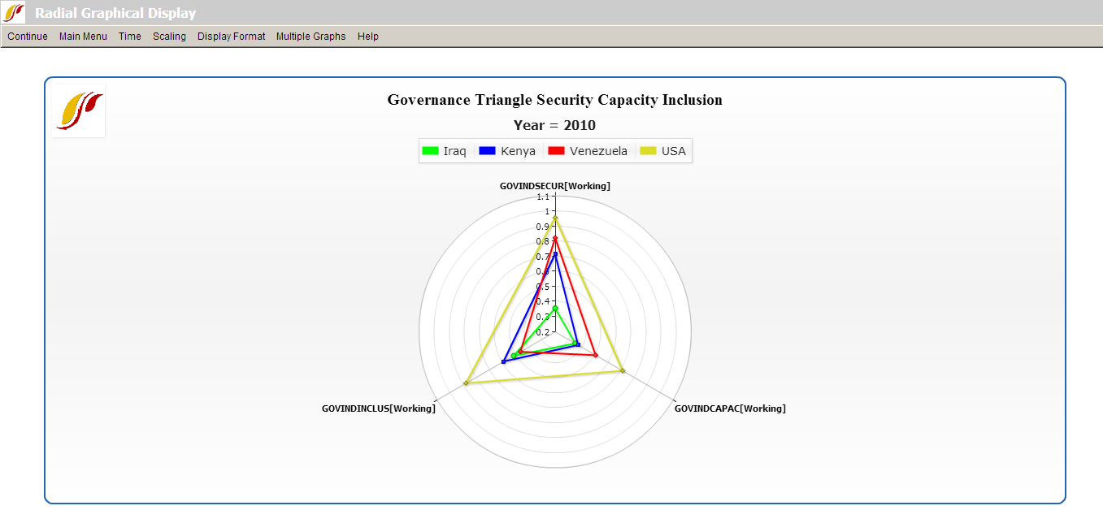Image resolution: width=1103 pixels, height=510 pixels.
Task: Open the Help menu
Action: tap(367, 37)
